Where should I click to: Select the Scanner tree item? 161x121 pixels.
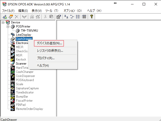click(21, 64)
